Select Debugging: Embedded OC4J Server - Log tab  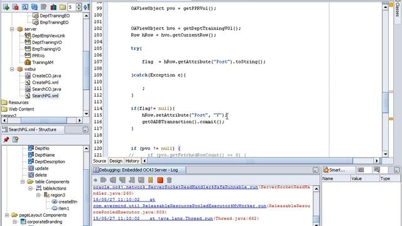[x=138, y=170]
